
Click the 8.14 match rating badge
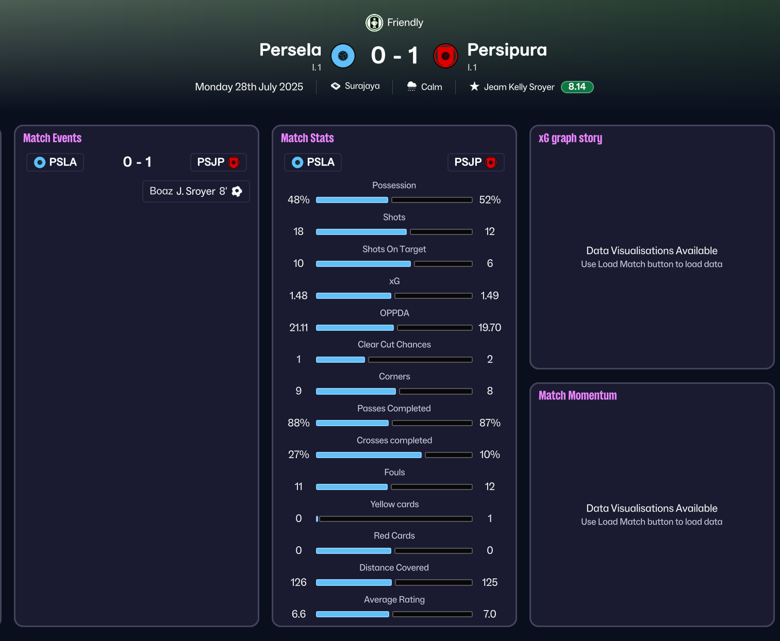tap(577, 87)
